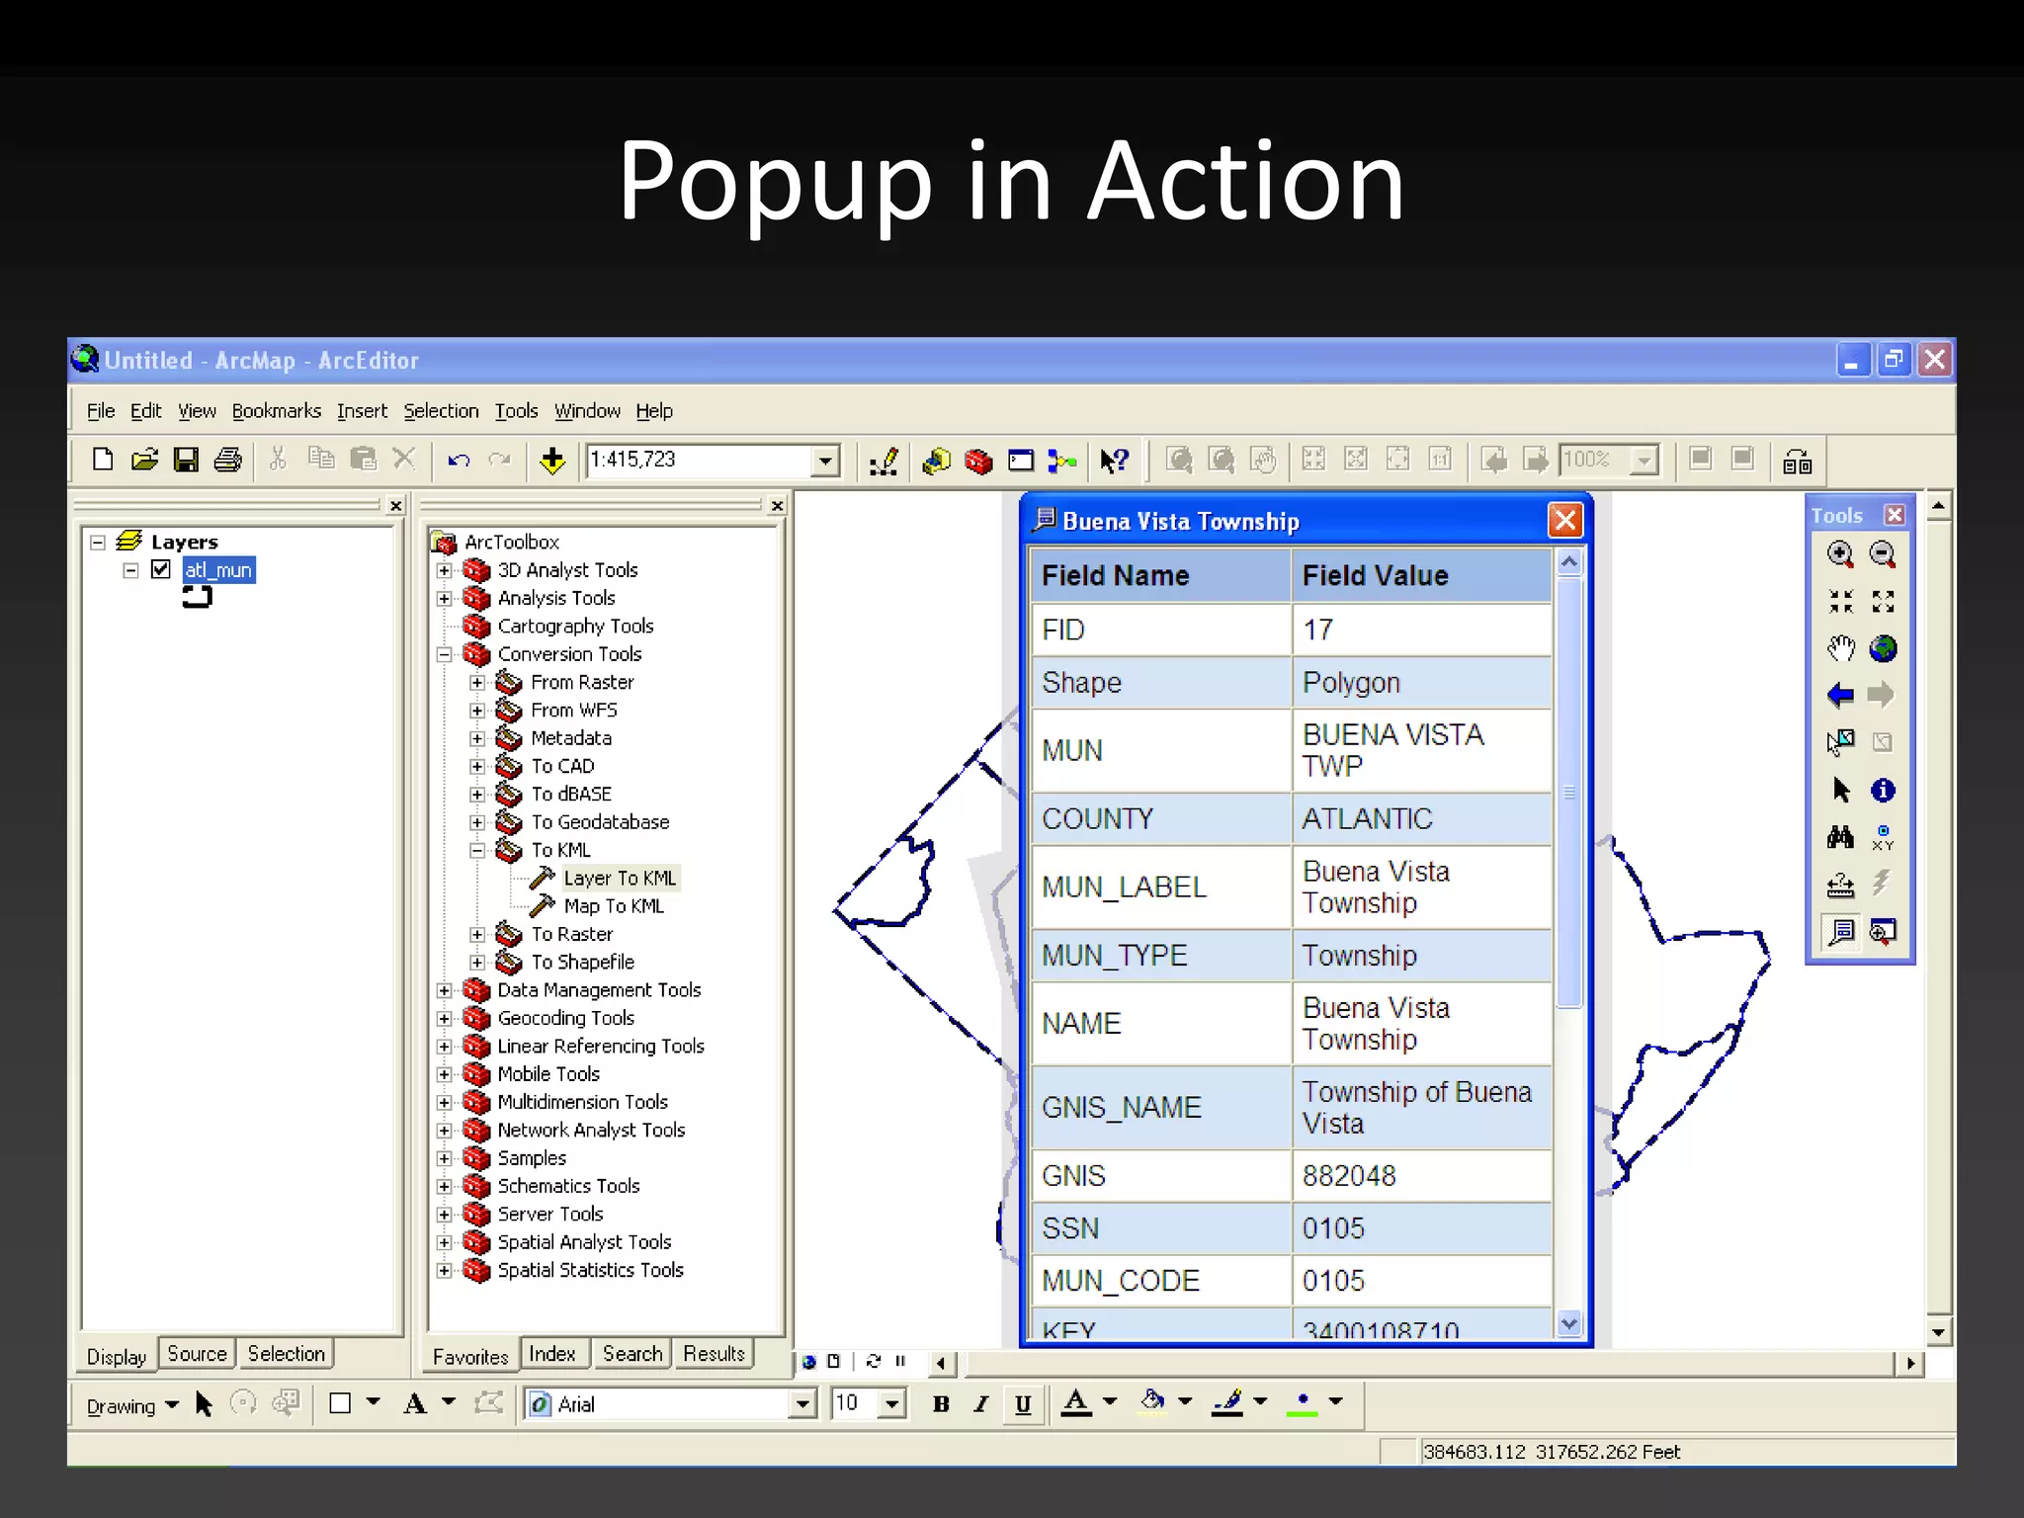
Task: Toggle visibility checkbox for atl_mun layer
Action: click(x=161, y=569)
